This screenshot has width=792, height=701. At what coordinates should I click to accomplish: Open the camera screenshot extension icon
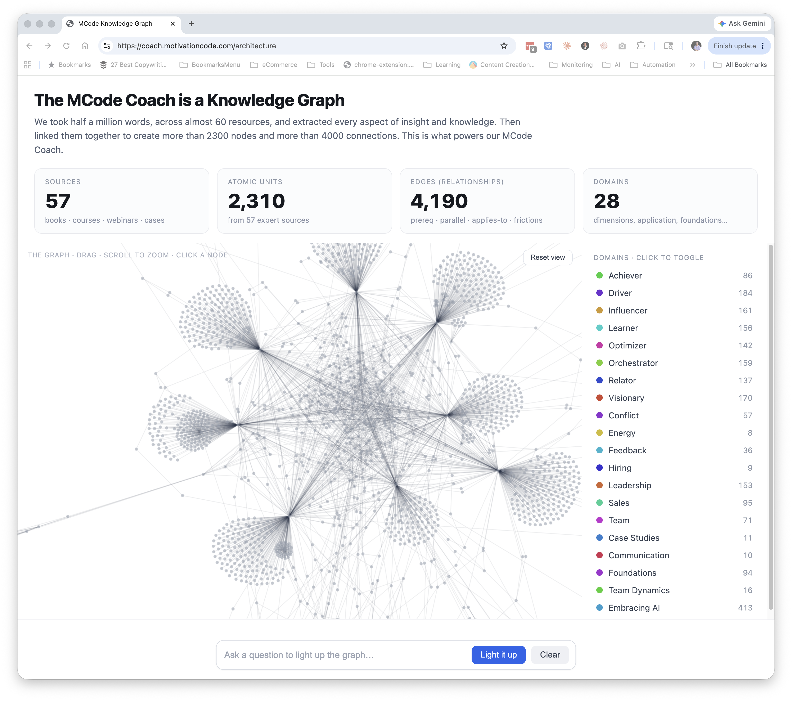[x=622, y=46]
